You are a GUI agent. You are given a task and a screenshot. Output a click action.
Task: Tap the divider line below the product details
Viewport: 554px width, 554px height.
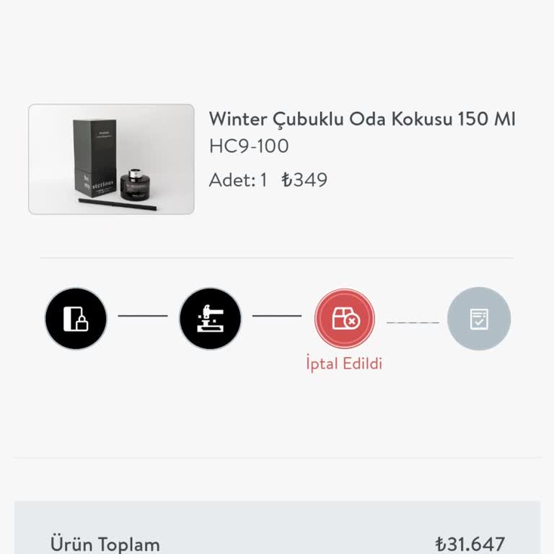coord(277,258)
